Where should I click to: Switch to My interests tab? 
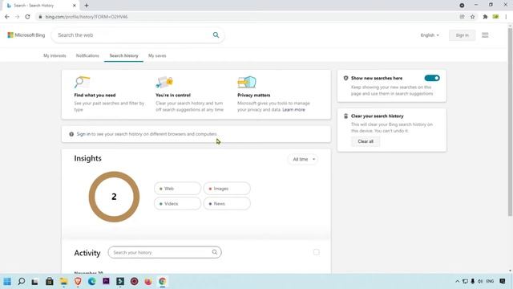click(55, 55)
